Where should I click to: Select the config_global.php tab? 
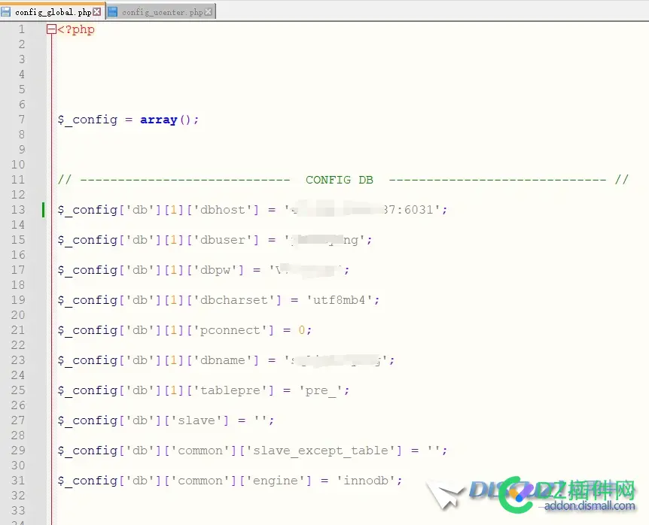coord(52,12)
